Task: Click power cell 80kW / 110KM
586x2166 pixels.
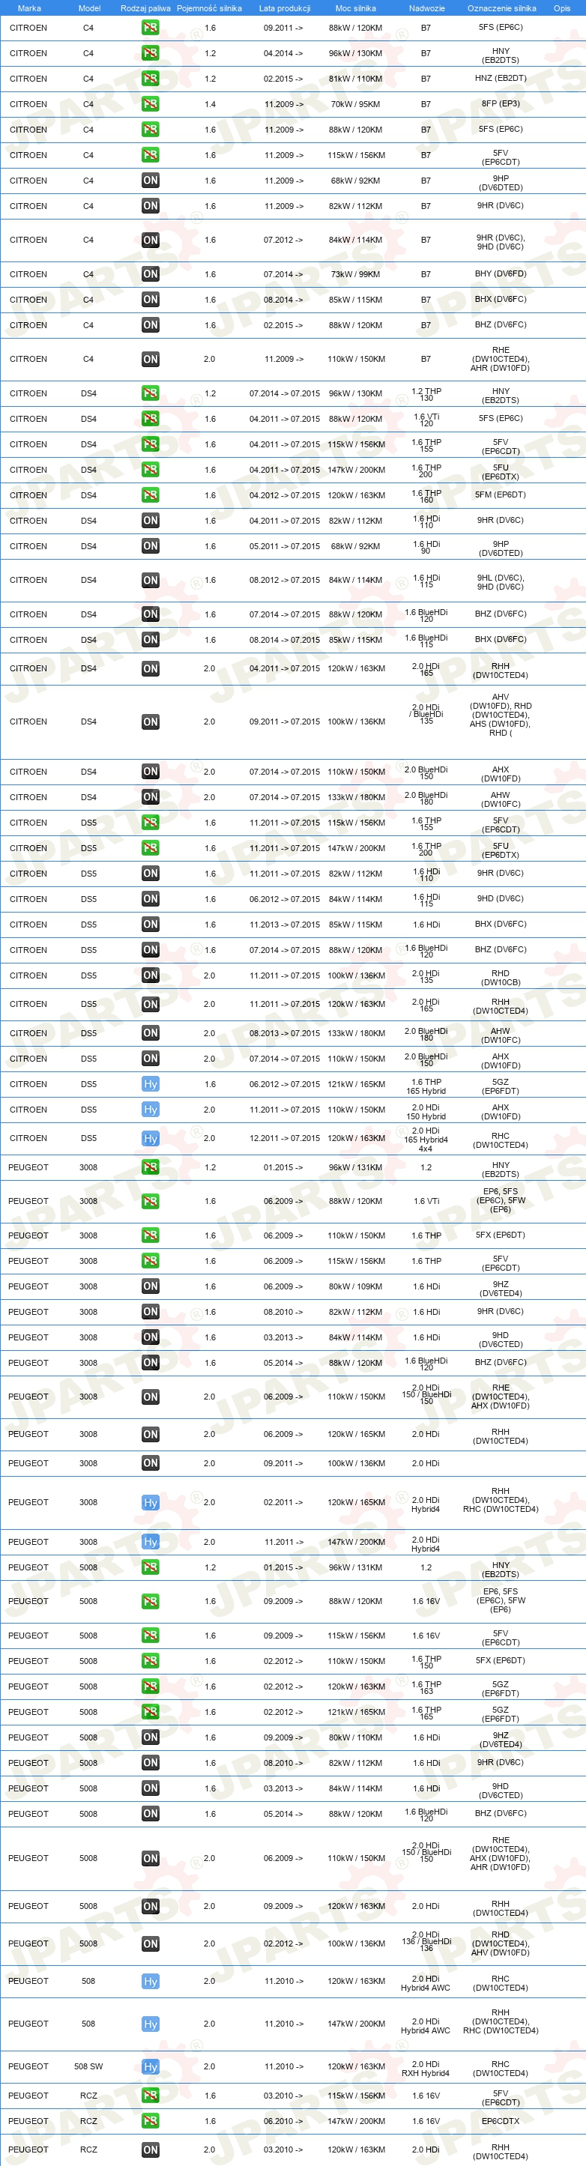Action: (x=354, y=1737)
